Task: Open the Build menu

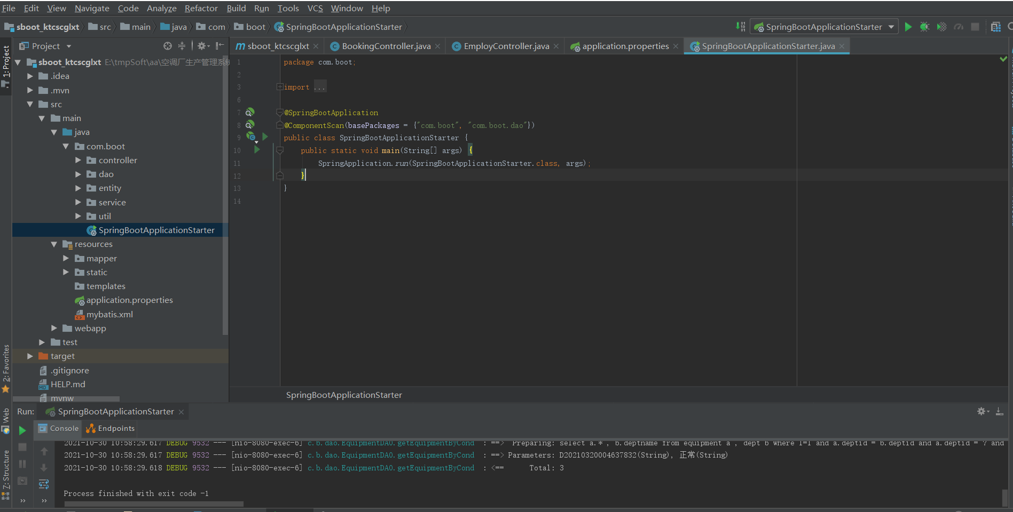Action: coord(236,8)
